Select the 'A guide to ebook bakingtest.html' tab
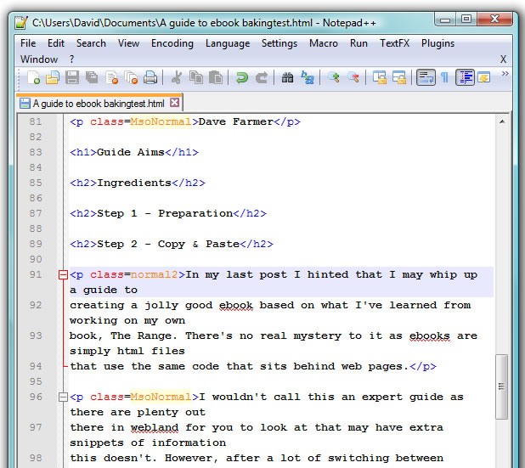Viewport: 525px width, 468px height. coord(98,104)
